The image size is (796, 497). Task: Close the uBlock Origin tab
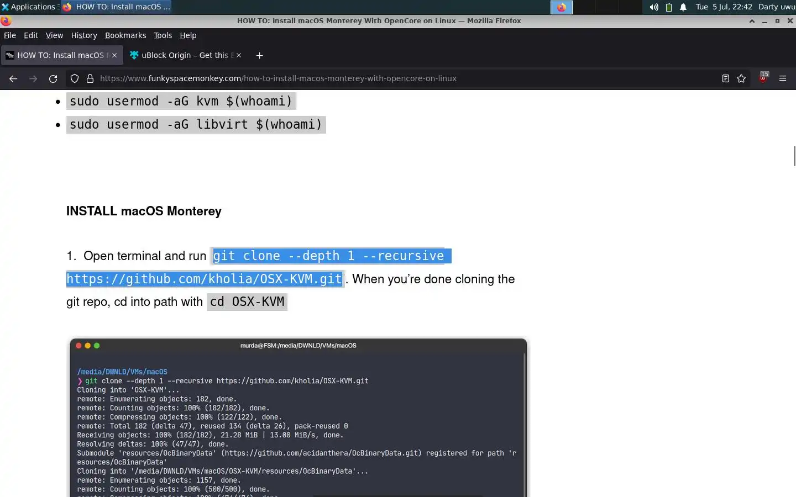(x=239, y=55)
